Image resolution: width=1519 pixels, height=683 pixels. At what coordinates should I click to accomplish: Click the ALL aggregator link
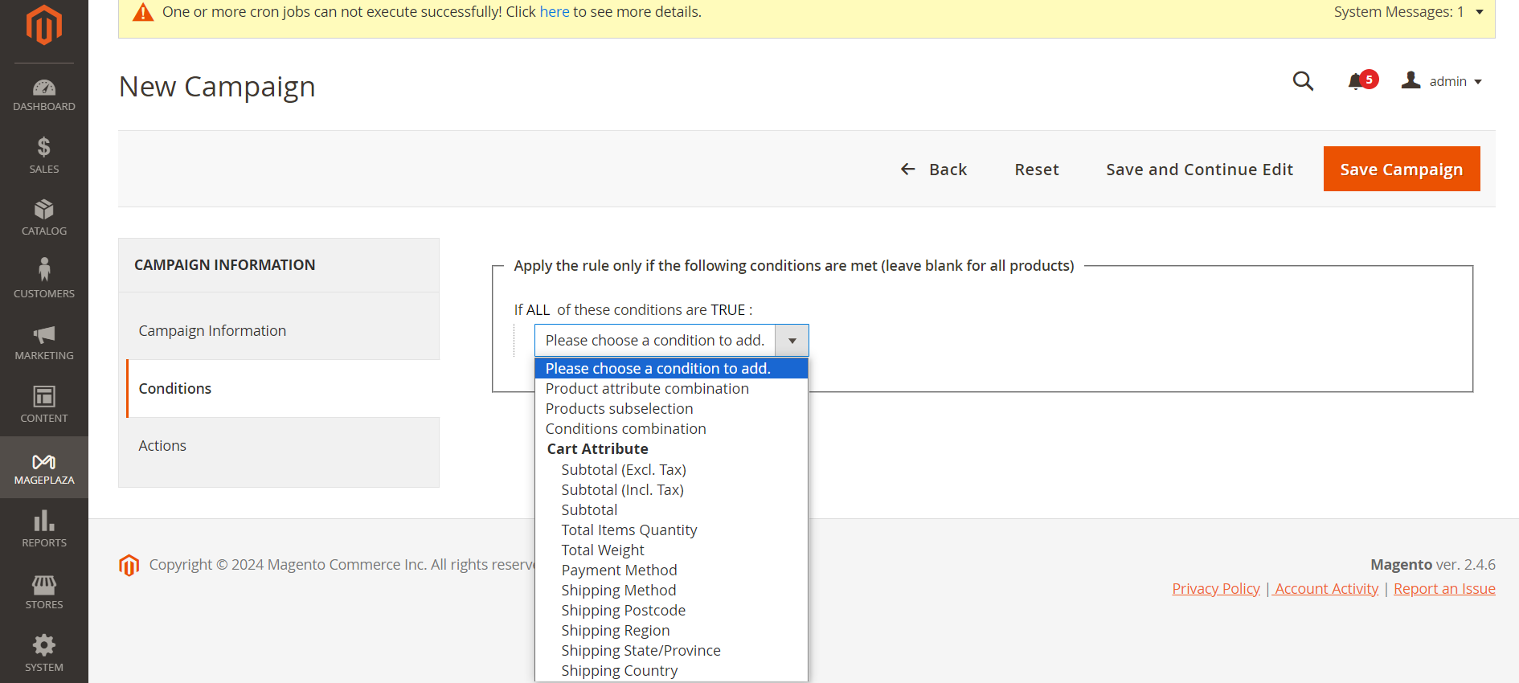click(x=538, y=310)
